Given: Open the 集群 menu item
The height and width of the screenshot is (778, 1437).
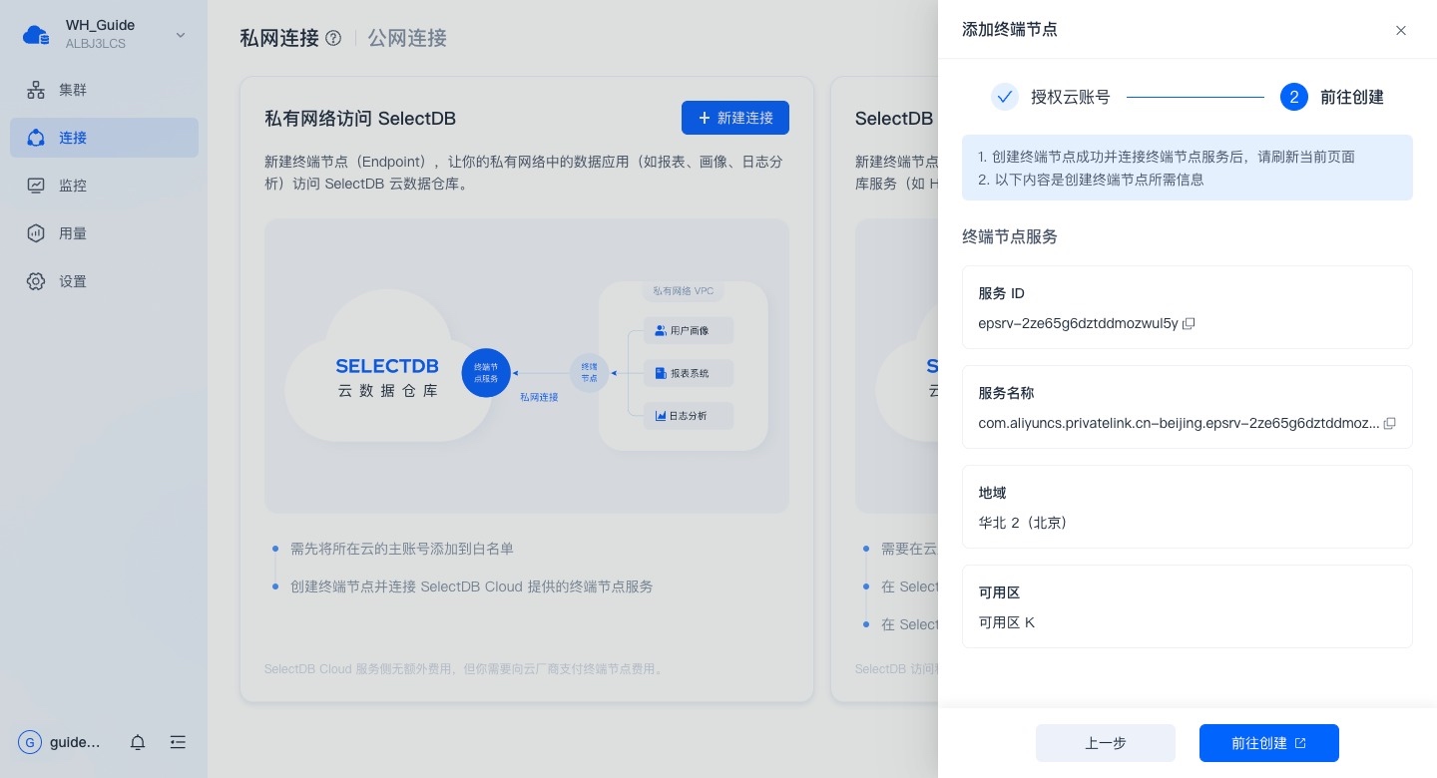Looking at the screenshot, I should 104,90.
